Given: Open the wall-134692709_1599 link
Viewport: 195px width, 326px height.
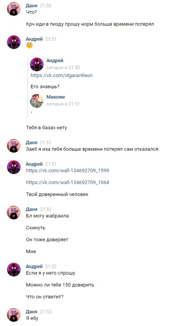Looking at the screenshot, I should (67, 171).
